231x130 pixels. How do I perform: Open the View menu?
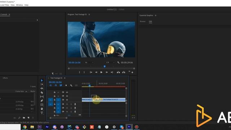point(13,5)
